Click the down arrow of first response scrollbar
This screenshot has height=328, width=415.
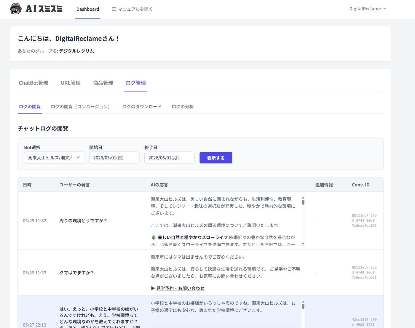pyautogui.click(x=303, y=244)
